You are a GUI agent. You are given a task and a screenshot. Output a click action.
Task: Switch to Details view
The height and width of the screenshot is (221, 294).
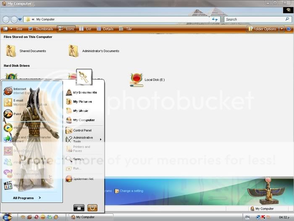tap(105, 29)
